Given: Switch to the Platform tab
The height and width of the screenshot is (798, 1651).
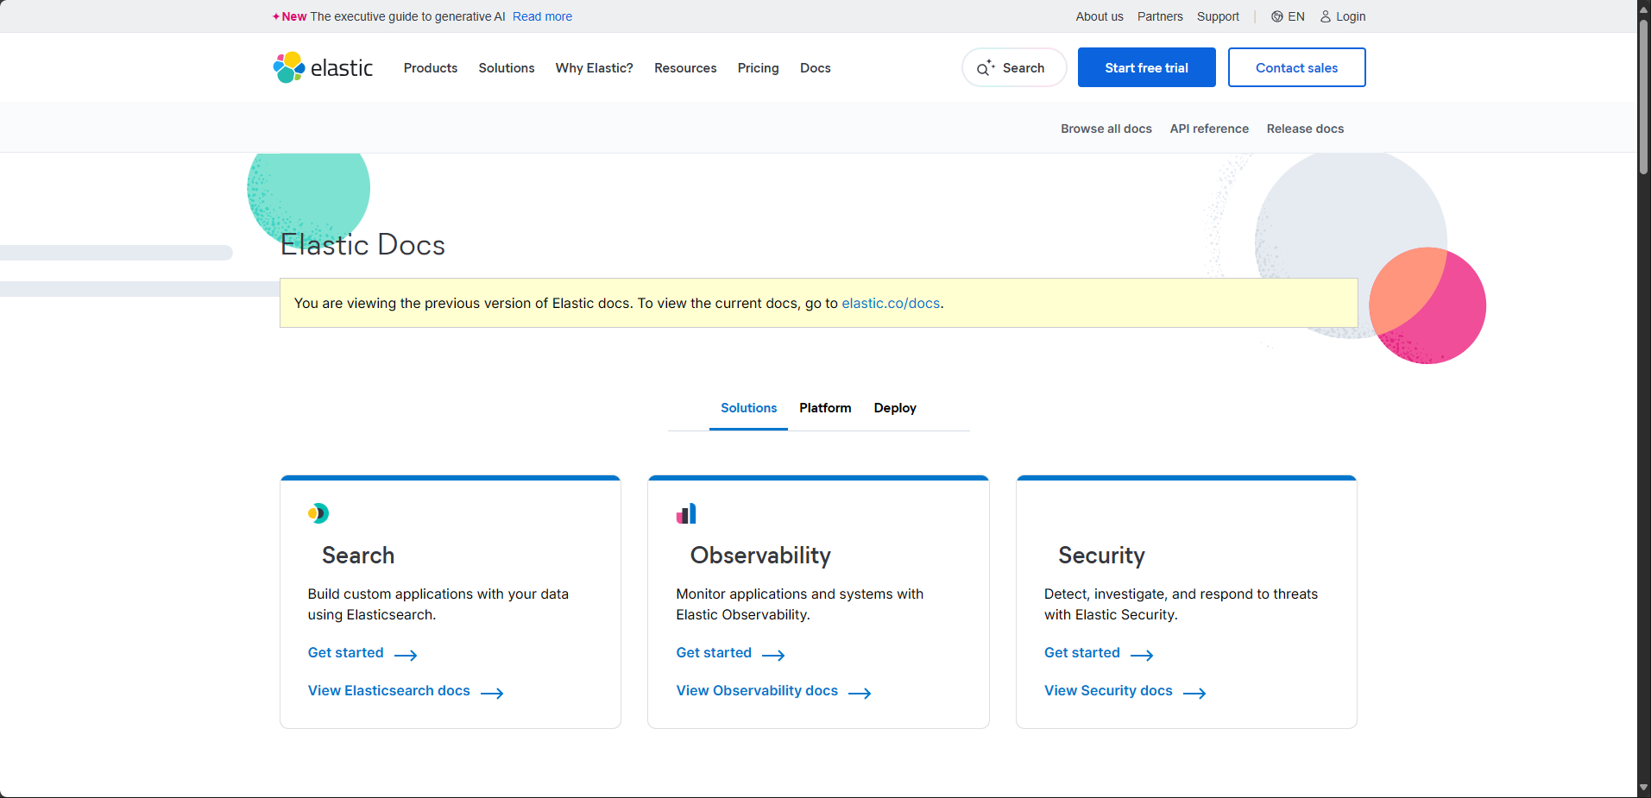Looking at the screenshot, I should 824,408.
